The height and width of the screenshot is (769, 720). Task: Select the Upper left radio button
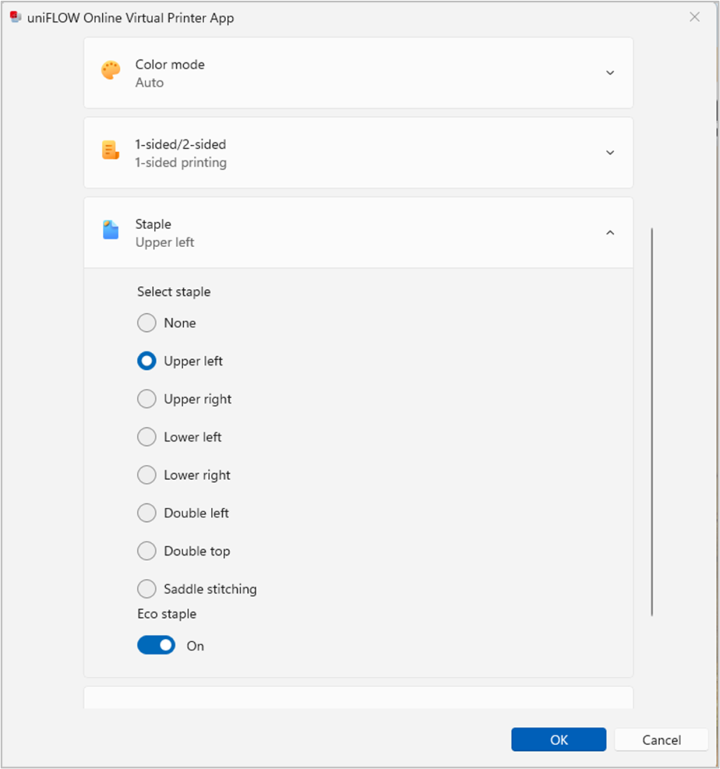point(146,361)
